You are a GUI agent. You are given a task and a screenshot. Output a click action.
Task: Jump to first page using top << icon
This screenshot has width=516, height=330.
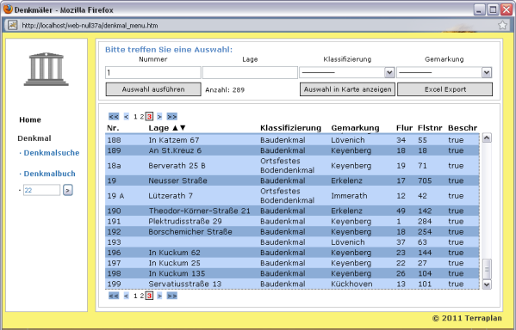coord(114,117)
